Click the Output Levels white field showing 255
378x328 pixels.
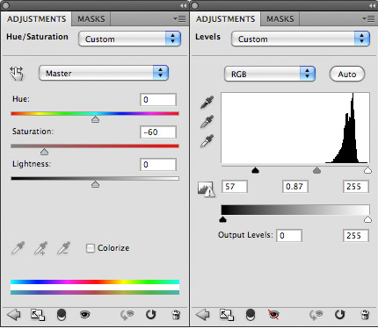click(356, 236)
